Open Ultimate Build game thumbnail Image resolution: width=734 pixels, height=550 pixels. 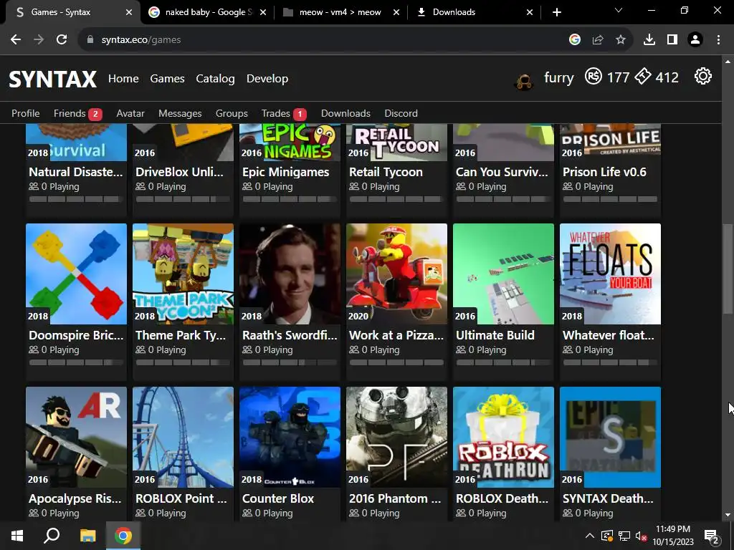(503, 274)
